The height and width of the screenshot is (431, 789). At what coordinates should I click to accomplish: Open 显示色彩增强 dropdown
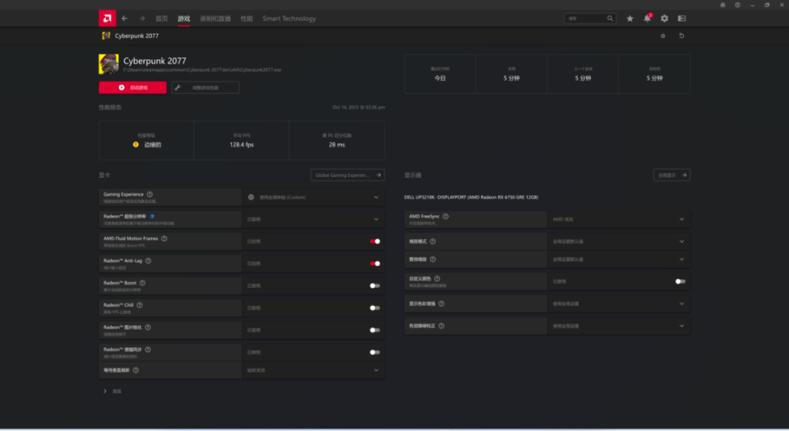[x=619, y=304]
